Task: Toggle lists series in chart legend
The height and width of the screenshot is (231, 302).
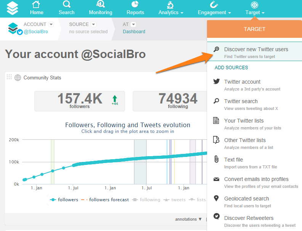Action: 197,200
